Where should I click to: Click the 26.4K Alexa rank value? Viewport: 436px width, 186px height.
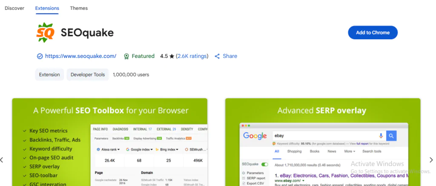pyautogui.click(x=109, y=160)
